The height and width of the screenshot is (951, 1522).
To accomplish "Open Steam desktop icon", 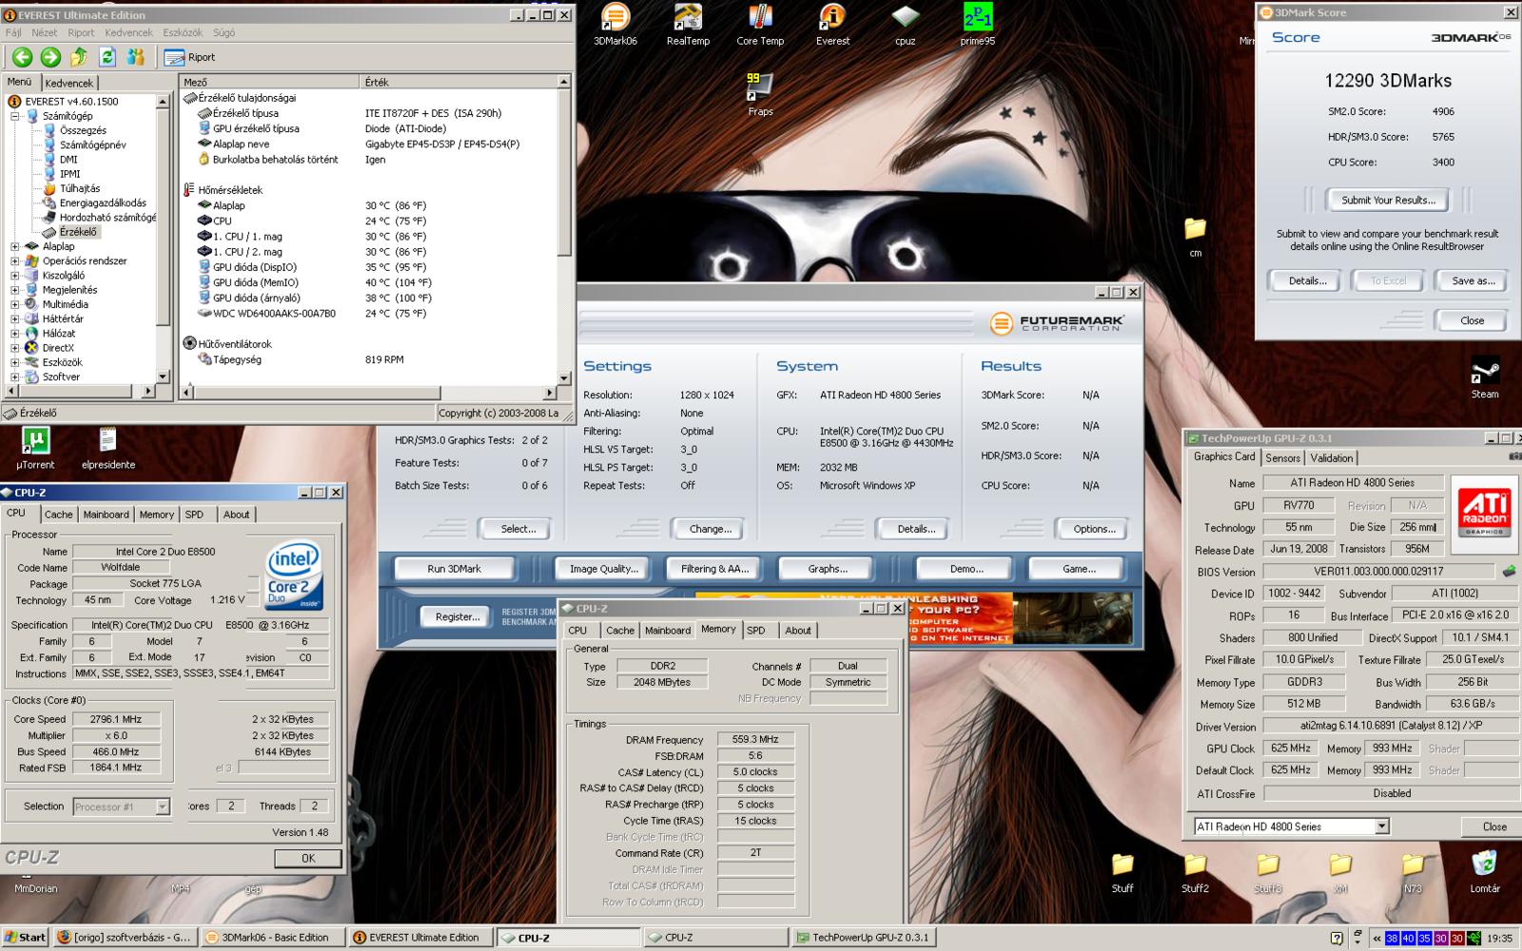I will 1485,378.
